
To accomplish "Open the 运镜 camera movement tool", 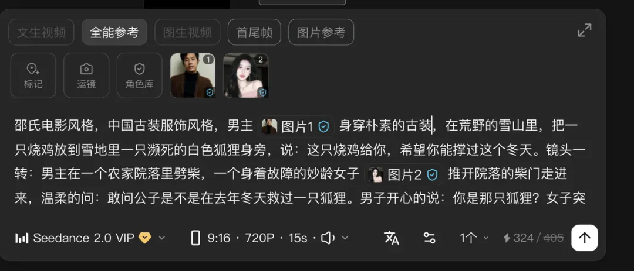I will (x=86, y=76).
